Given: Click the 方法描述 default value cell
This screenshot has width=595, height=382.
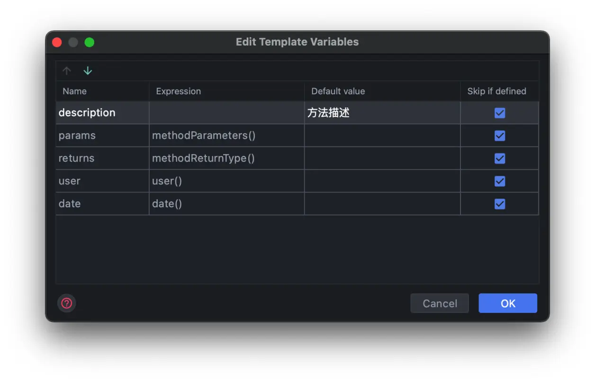Looking at the screenshot, I should [x=382, y=113].
